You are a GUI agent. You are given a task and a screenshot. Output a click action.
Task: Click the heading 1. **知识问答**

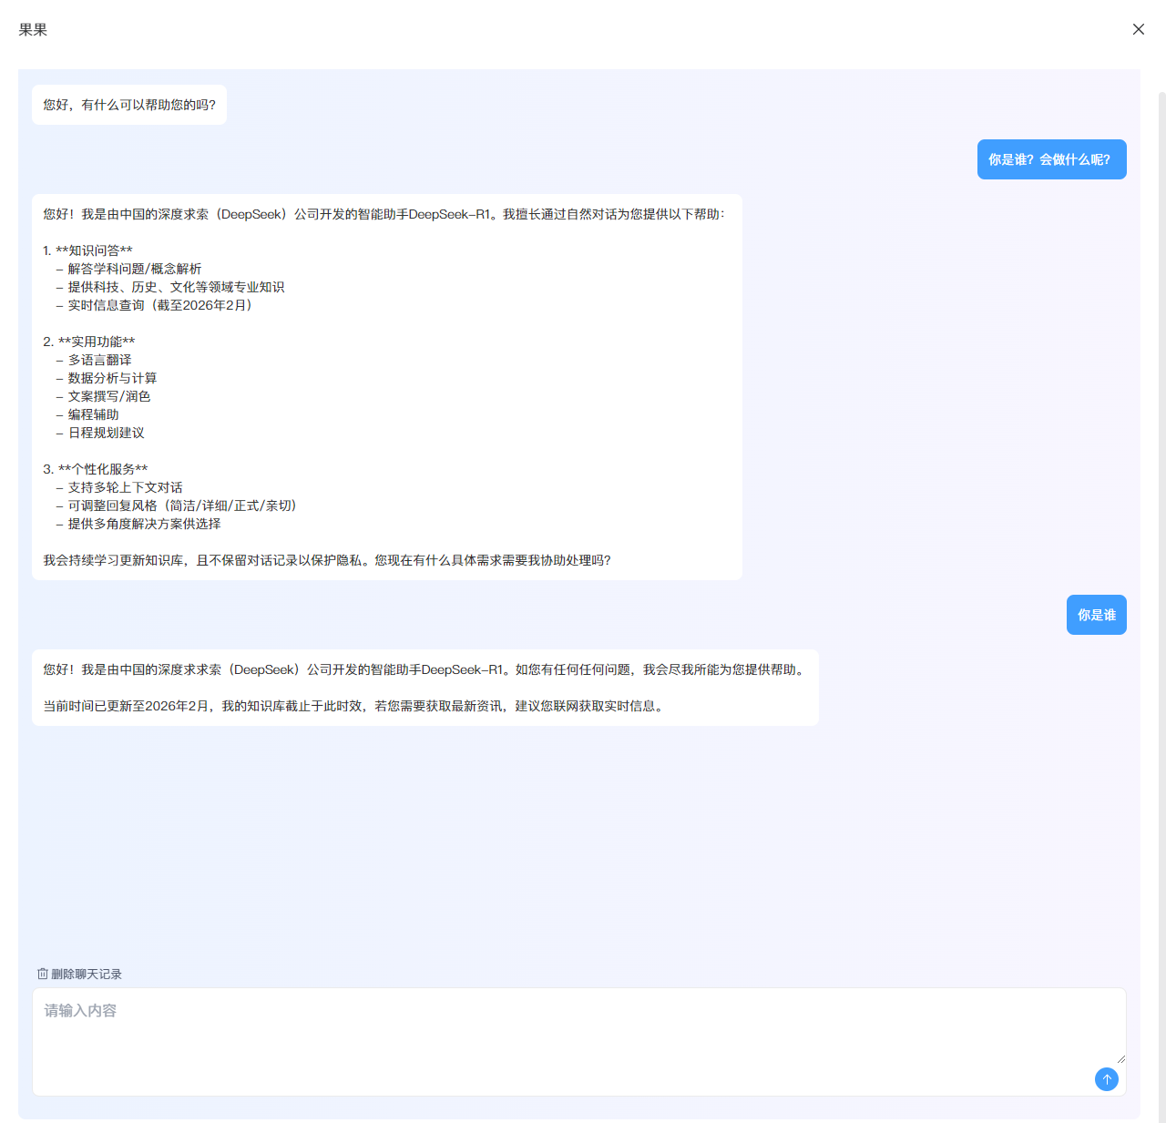87,250
